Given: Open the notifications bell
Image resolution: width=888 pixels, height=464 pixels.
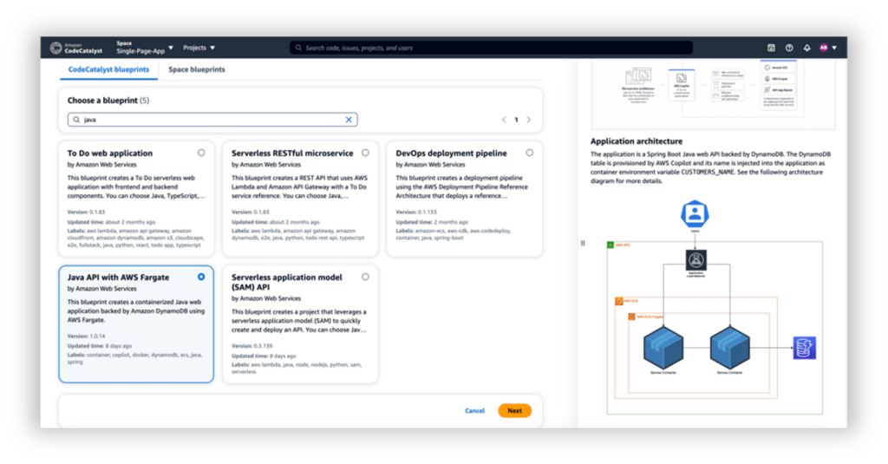Looking at the screenshot, I should [807, 48].
